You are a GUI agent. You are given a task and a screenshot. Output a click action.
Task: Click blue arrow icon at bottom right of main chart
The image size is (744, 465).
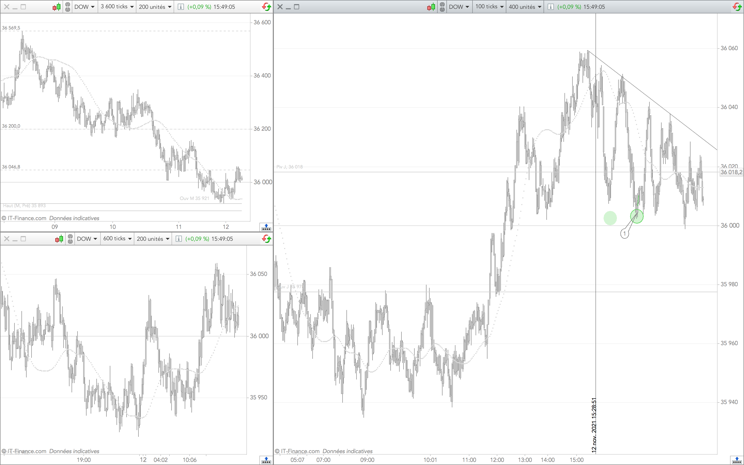737,460
